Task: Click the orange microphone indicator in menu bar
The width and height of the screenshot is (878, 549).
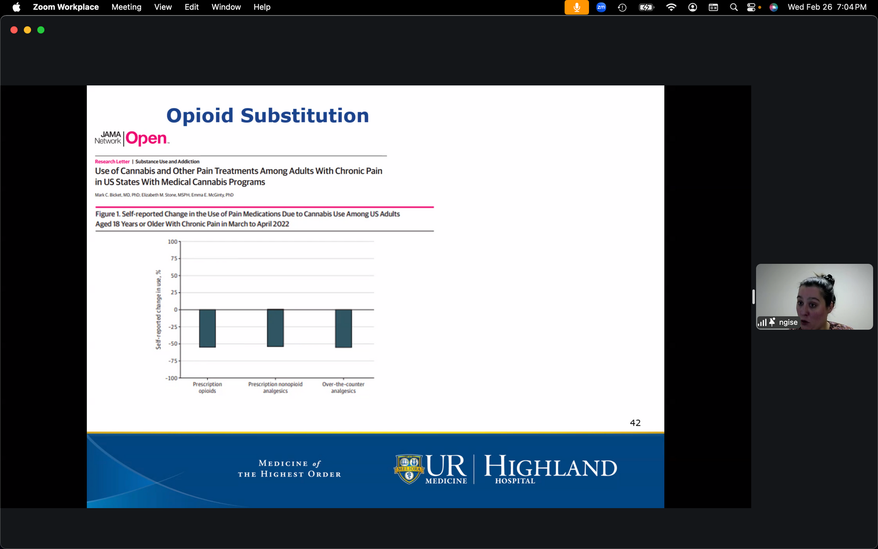Action: click(576, 7)
